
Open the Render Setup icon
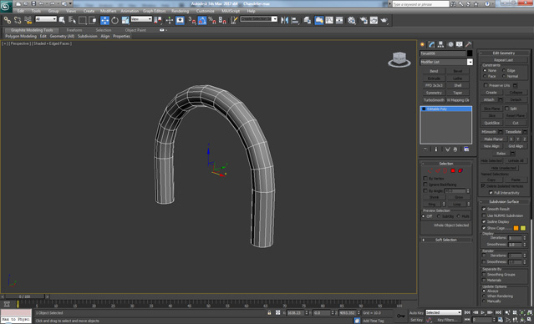(x=364, y=20)
